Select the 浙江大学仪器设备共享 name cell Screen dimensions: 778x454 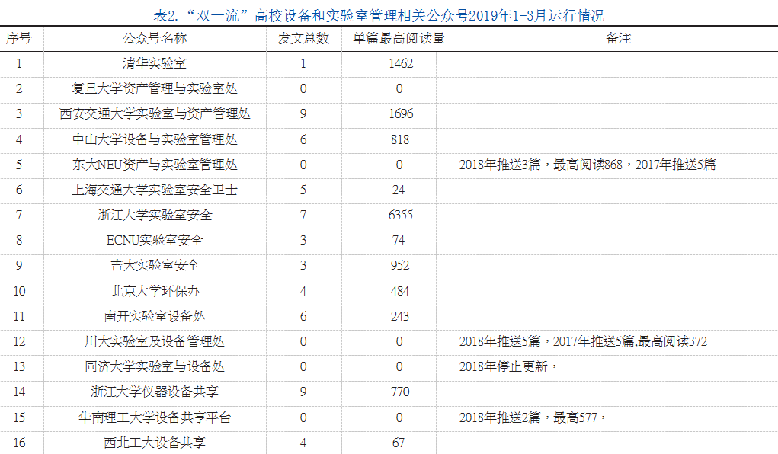155,392
